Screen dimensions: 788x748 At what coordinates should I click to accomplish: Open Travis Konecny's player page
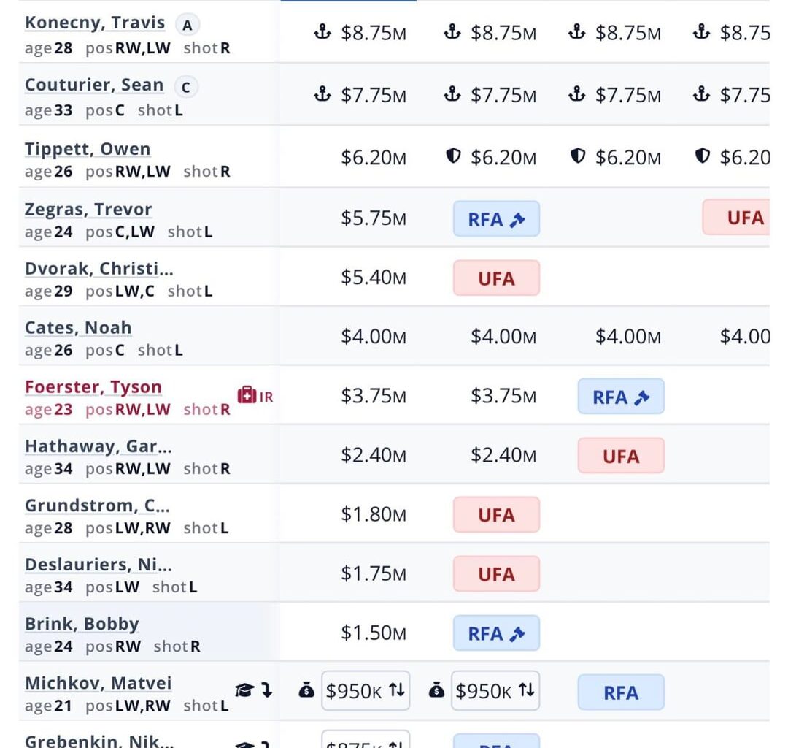tap(95, 23)
